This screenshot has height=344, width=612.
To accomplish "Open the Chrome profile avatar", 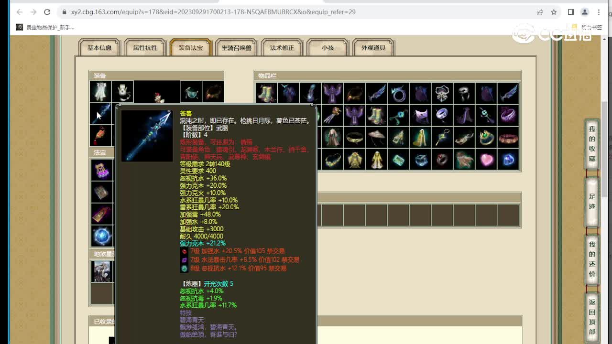I will (585, 12).
